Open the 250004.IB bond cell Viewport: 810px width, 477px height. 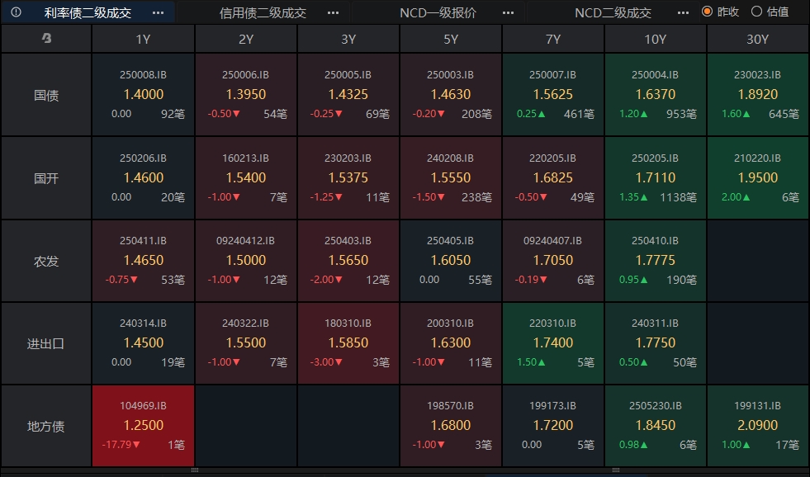click(655, 95)
